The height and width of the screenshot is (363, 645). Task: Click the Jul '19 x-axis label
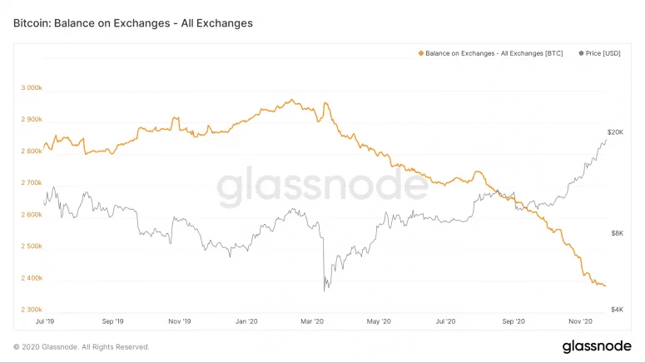(44, 321)
